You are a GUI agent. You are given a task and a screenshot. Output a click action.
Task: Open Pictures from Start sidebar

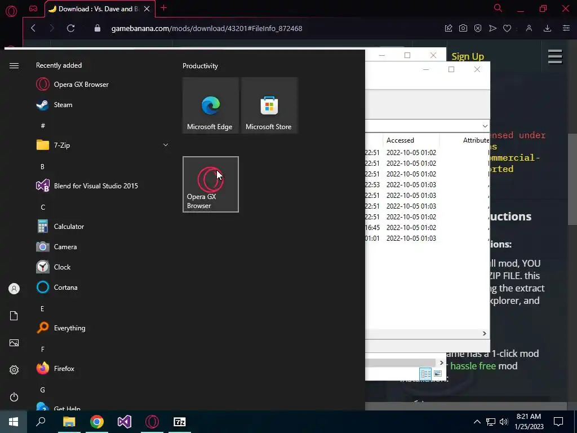[x=14, y=343]
